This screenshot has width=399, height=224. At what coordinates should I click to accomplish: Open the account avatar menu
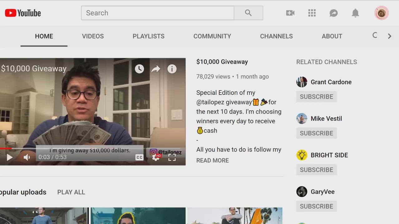click(x=381, y=13)
